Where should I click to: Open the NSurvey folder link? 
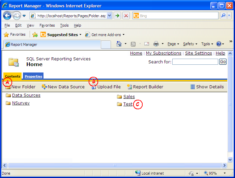pos(21,103)
